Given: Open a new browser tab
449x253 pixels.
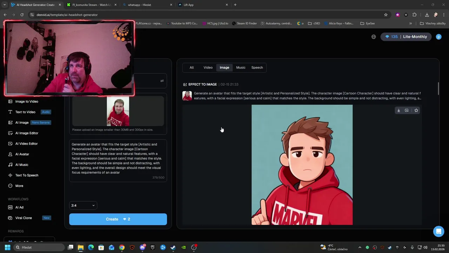Looking at the screenshot, I should pyautogui.click(x=235, y=5).
